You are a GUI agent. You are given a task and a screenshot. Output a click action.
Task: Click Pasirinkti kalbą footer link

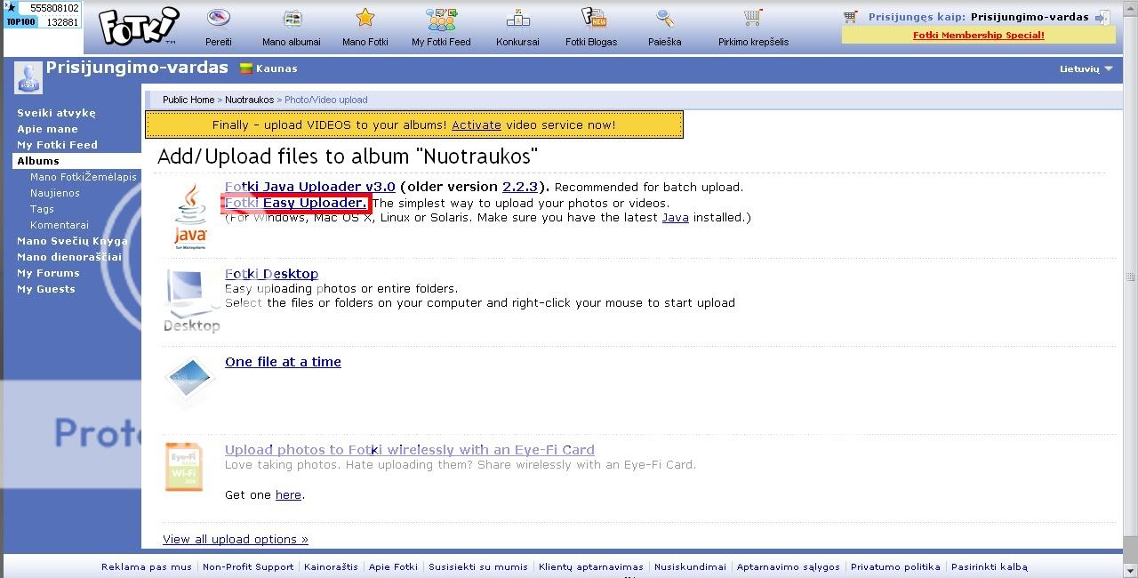[990, 566]
